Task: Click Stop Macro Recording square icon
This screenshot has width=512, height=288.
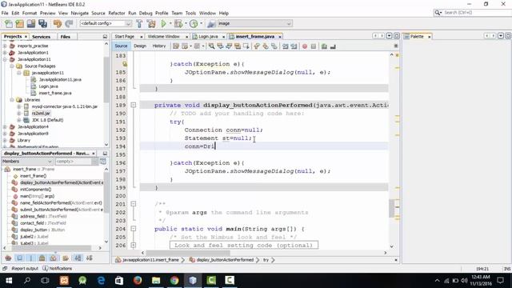Action: [314, 46]
